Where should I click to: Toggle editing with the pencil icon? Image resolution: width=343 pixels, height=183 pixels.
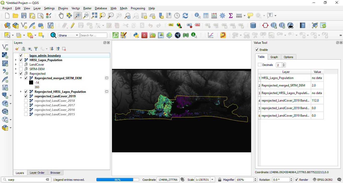(72, 25)
